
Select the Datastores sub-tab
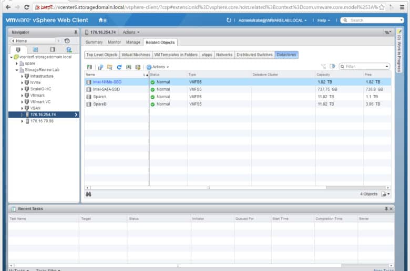[x=286, y=55]
